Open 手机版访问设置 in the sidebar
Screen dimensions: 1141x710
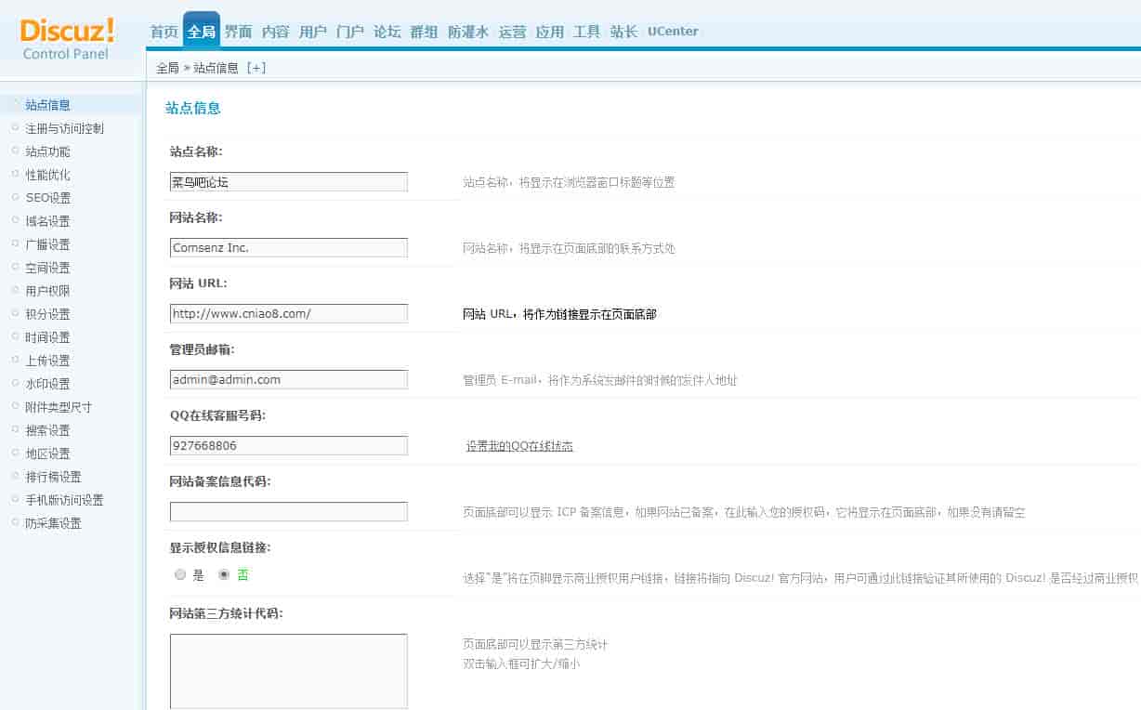(x=64, y=500)
